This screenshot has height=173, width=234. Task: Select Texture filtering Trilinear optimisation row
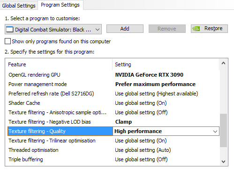(113, 141)
